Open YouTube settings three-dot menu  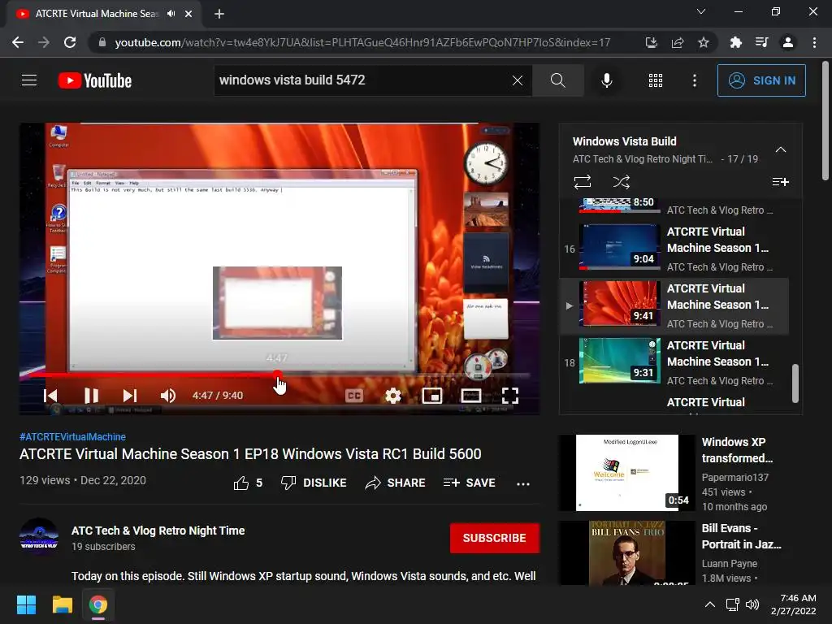pos(694,80)
